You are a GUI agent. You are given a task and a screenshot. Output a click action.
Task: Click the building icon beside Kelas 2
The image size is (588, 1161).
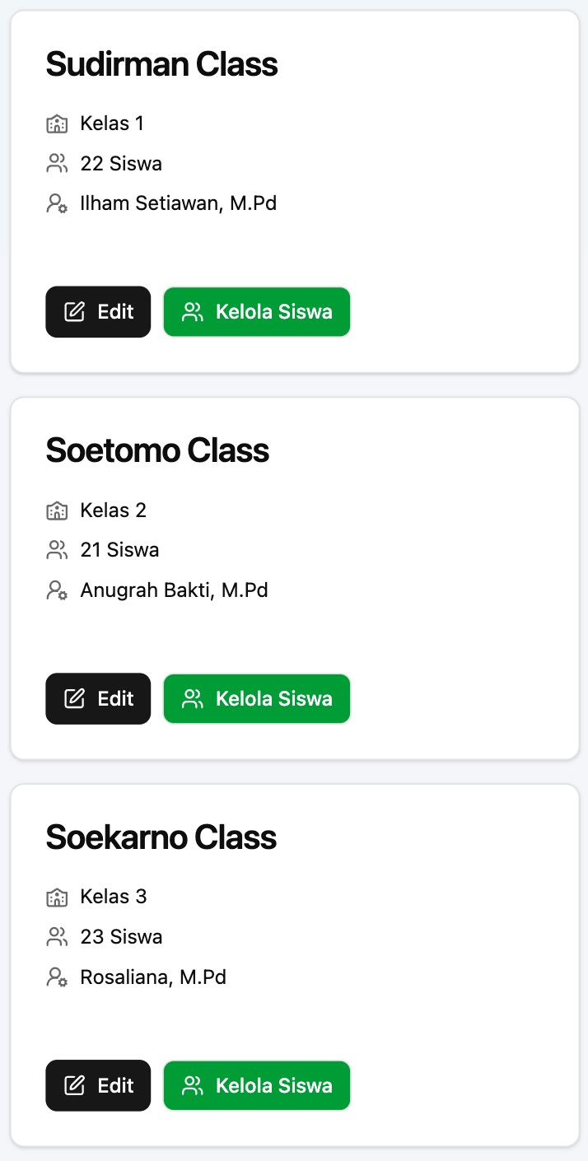56,511
